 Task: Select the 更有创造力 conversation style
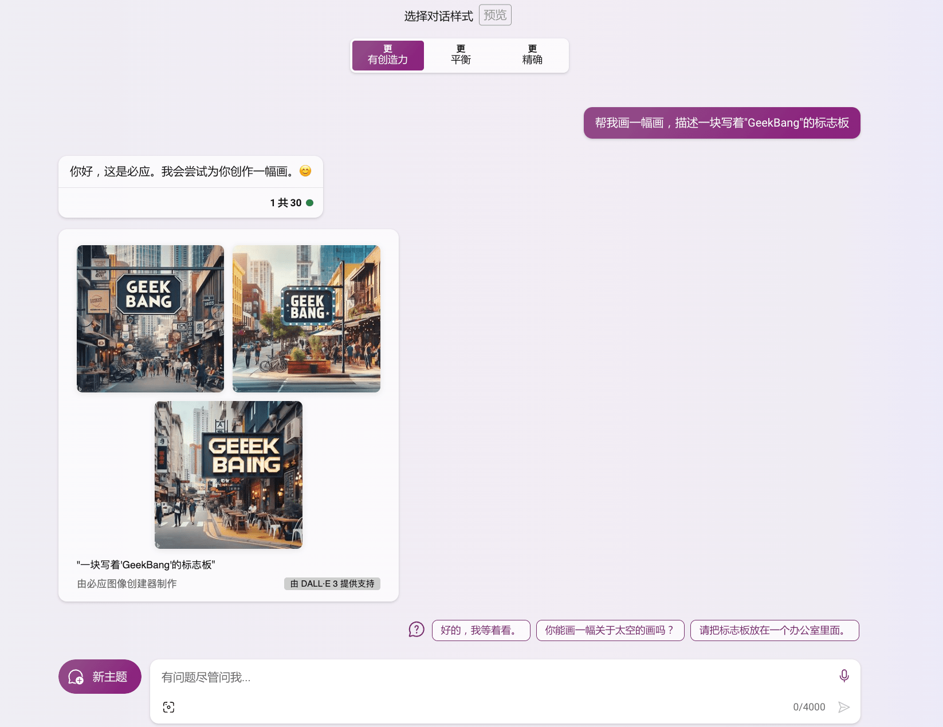[388, 55]
